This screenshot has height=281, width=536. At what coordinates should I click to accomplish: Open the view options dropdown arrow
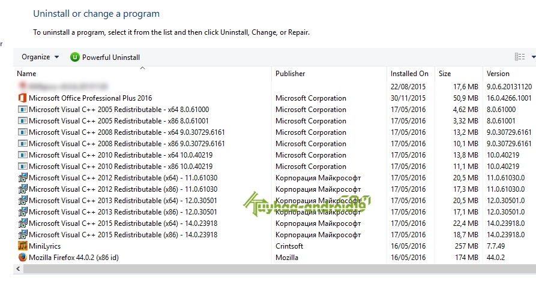pos(533,57)
